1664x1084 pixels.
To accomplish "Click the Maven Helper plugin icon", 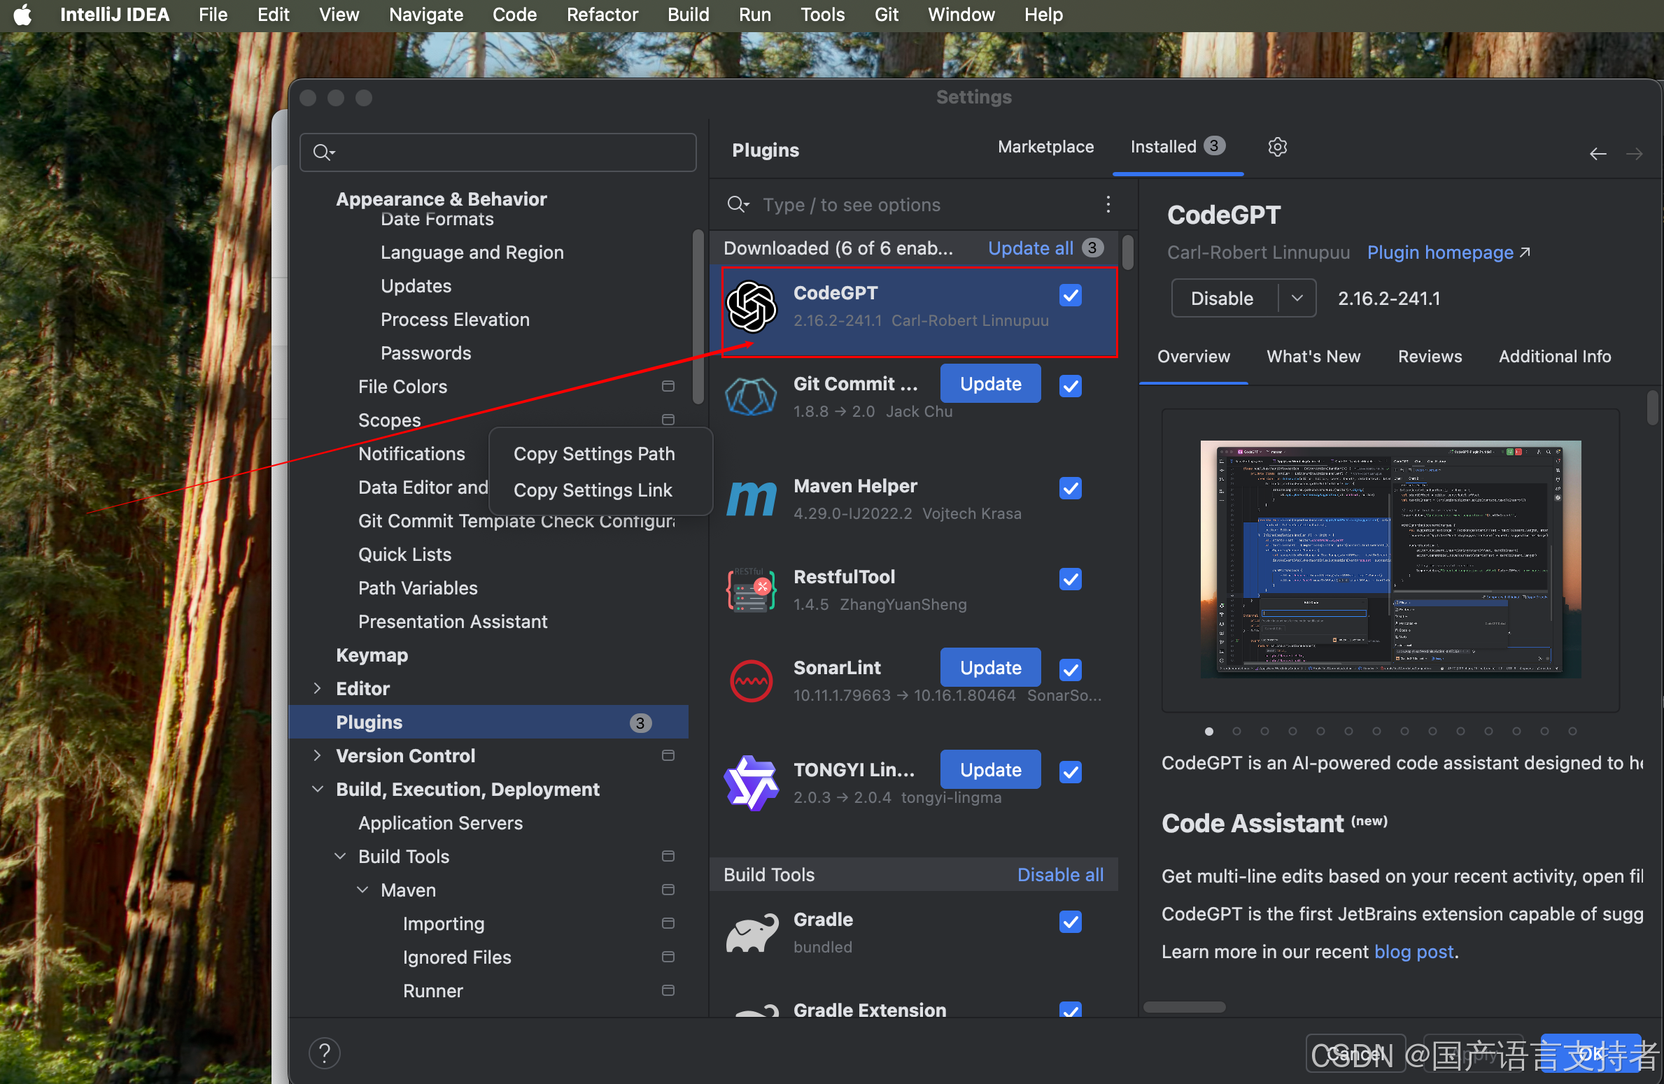I will pyautogui.click(x=751, y=499).
